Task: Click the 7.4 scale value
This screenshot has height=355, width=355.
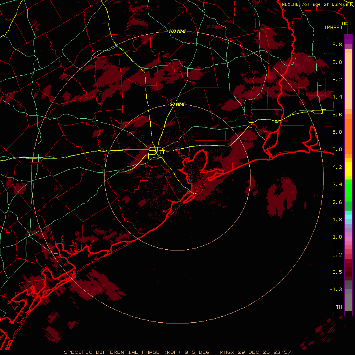Action: [337, 97]
